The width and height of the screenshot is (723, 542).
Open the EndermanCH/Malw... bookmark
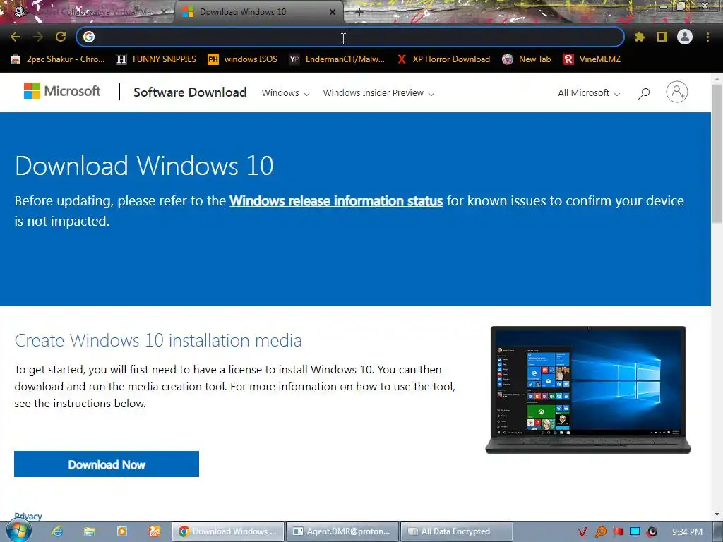[337, 59]
